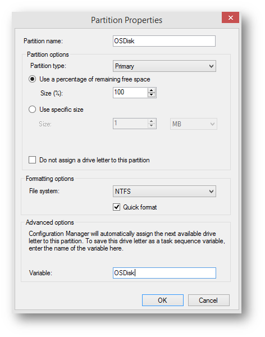Viewport: 265px width, 337px height.
Task: Select the Use specific size option
Action: tap(32, 110)
